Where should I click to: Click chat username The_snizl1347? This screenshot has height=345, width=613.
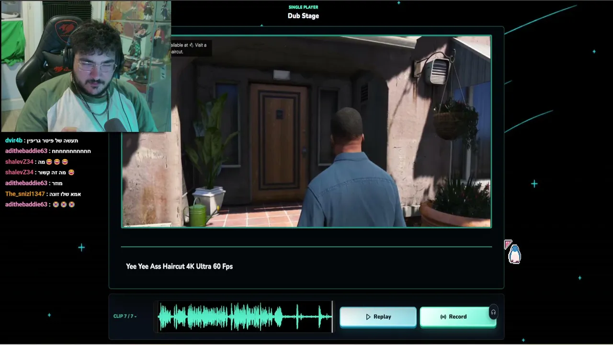point(25,194)
